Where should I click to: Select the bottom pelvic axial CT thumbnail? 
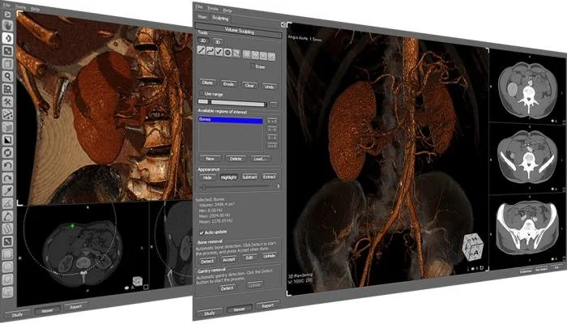(527, 229)
